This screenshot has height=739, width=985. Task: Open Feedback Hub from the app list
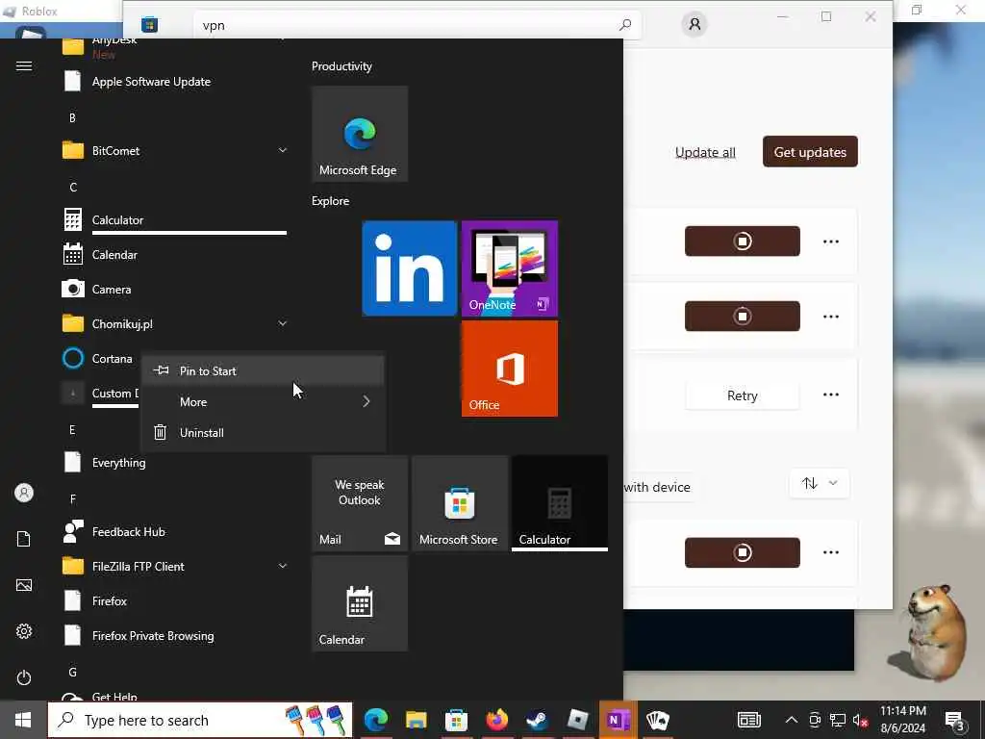[x=174, y=531]
